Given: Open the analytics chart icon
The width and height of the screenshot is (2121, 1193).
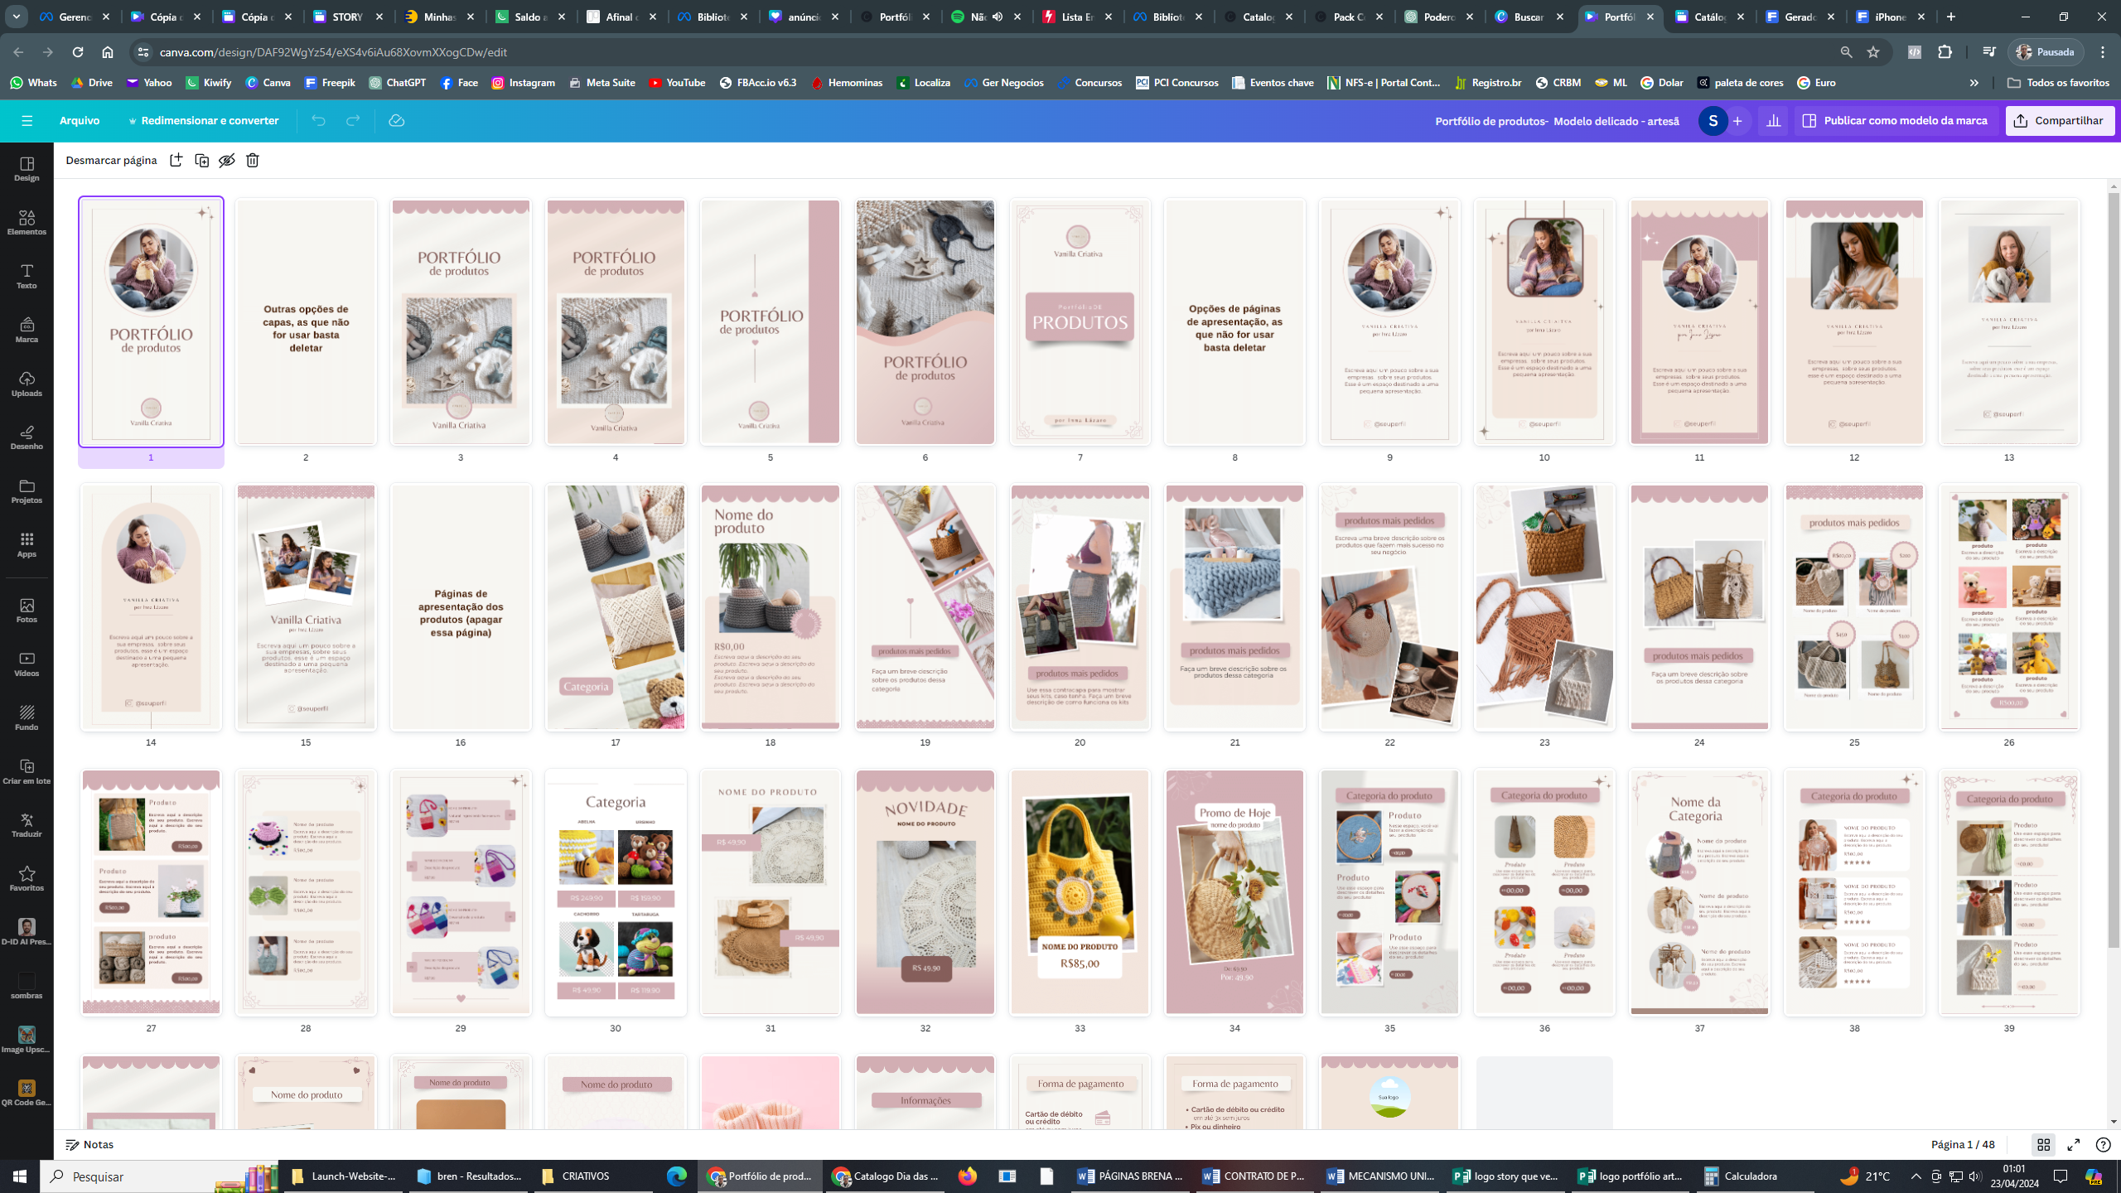Looking at the screenshot, I should point(1773,121).
